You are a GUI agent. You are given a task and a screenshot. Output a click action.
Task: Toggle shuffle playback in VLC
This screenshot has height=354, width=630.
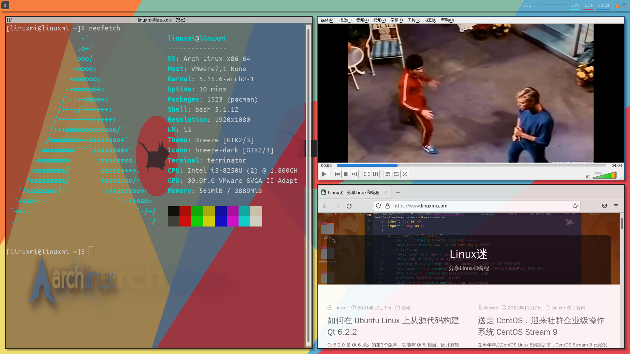405,174
